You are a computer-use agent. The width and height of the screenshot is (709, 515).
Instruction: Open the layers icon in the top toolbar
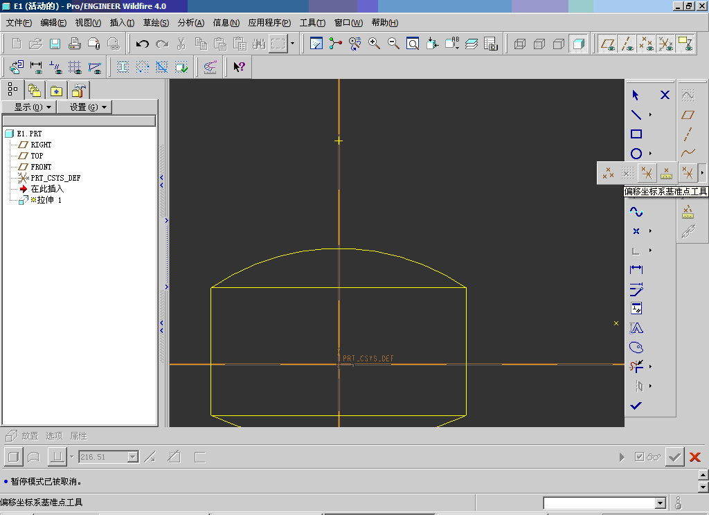(471, 44)
